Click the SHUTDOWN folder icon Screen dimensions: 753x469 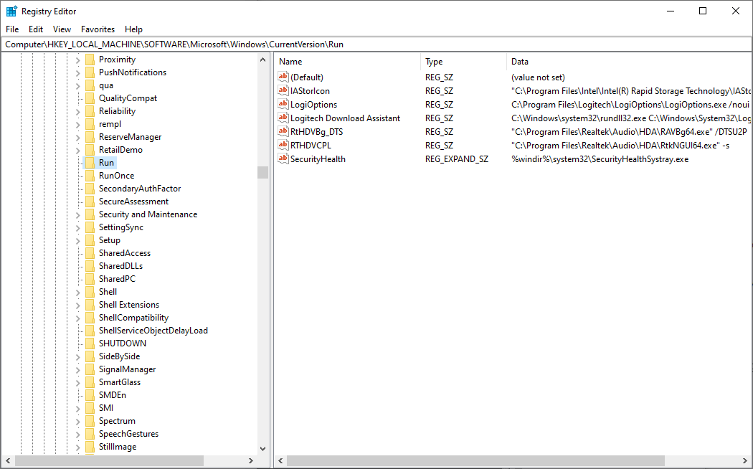coord(90,344)
